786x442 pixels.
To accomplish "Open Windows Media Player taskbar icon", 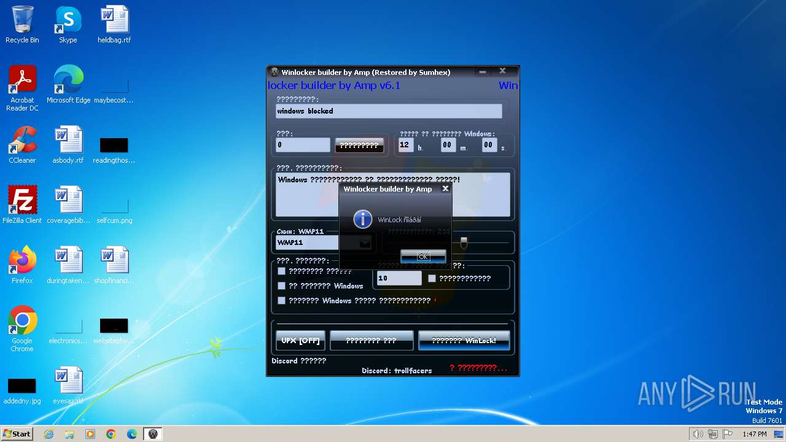I will tap(90, 434).
